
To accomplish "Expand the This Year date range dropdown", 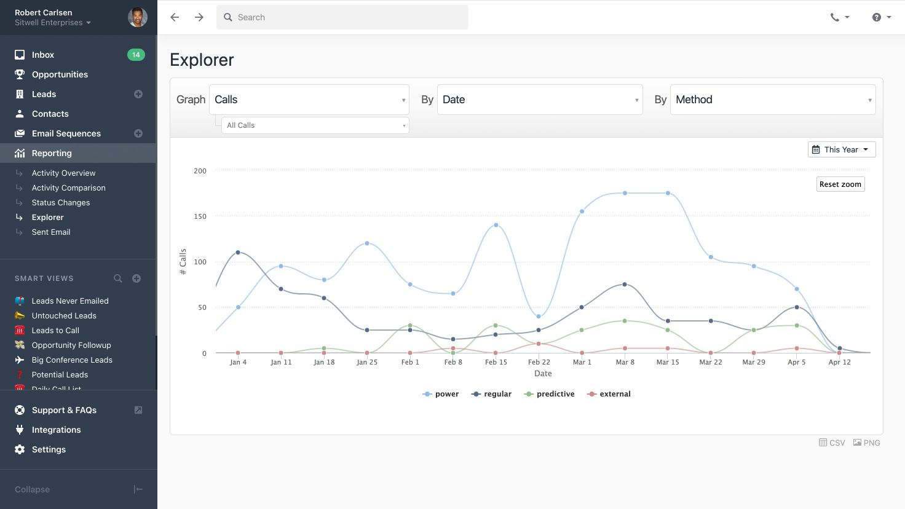I will tap(841, 149).
